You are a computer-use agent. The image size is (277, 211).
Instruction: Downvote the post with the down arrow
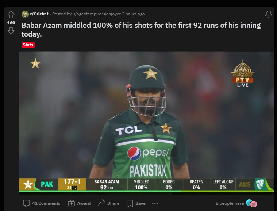coord(11,31)
